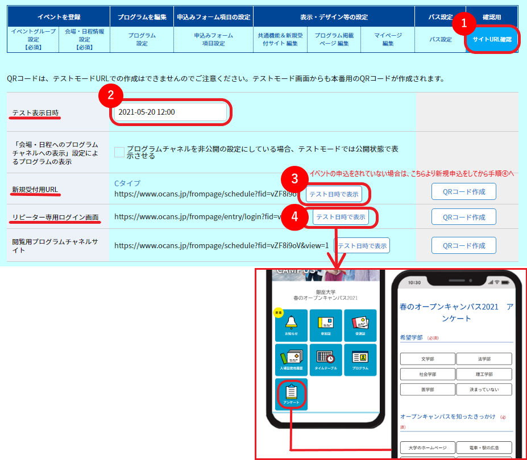Tap the アンケート clipboard icon
Viewport: 527px width, 460px height.
click(x=291, y=394)
